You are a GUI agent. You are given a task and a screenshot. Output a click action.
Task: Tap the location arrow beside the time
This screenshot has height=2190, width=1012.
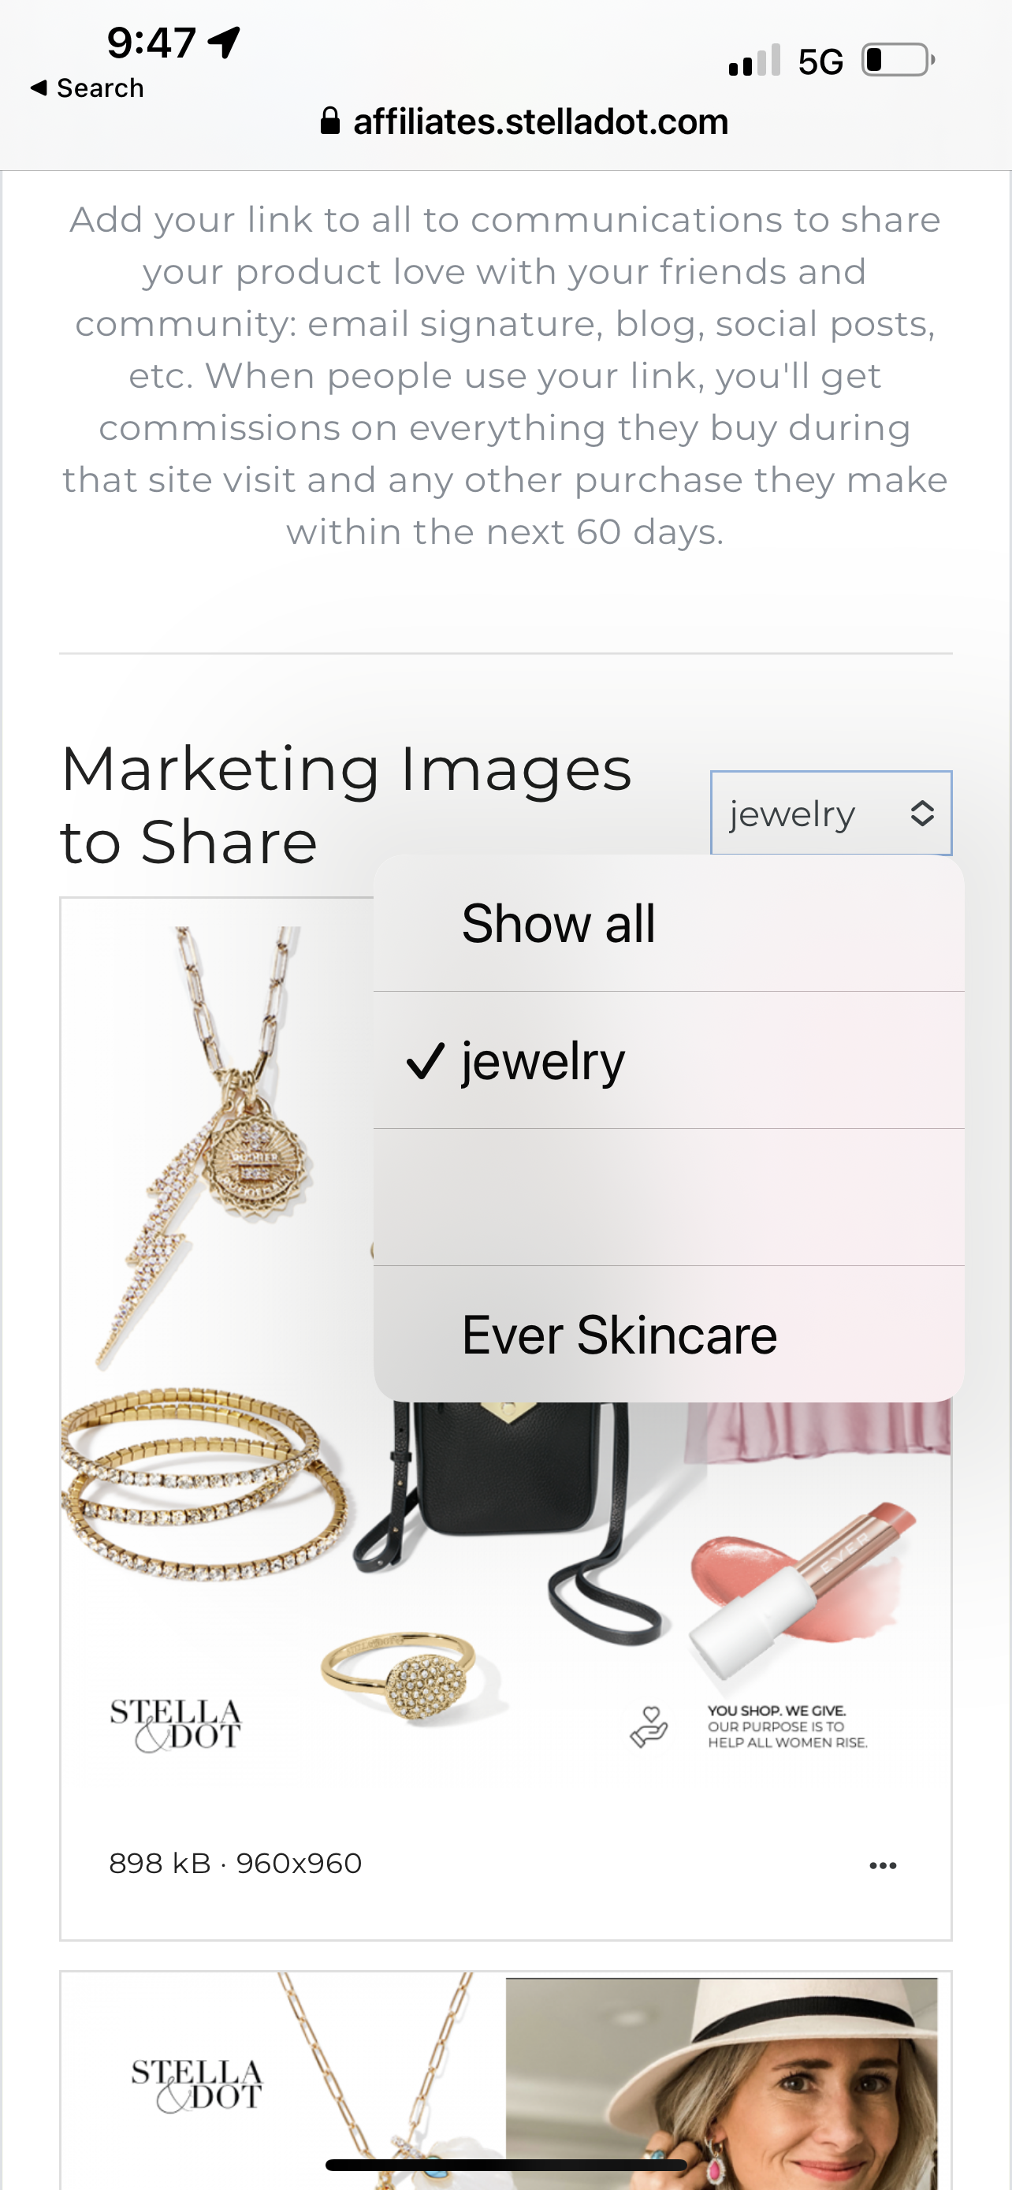(225, 42)
